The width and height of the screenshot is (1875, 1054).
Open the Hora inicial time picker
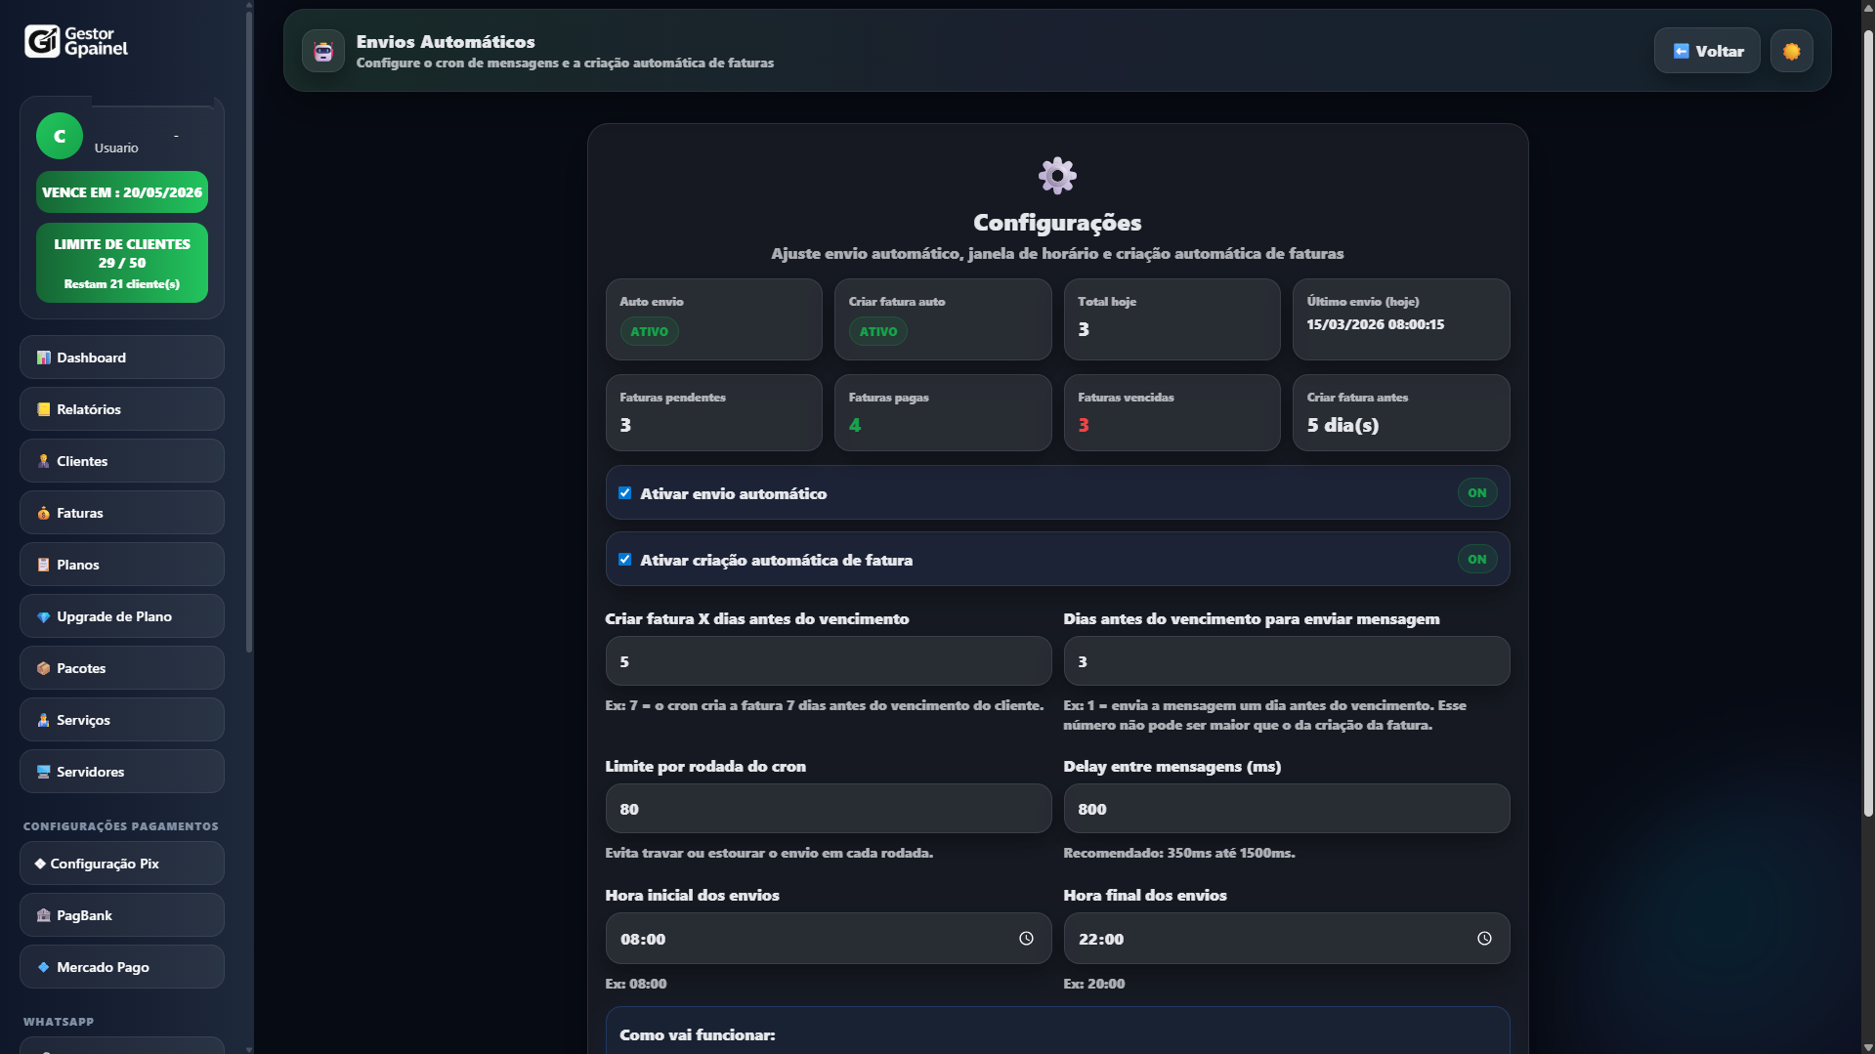coord(1026,938)
